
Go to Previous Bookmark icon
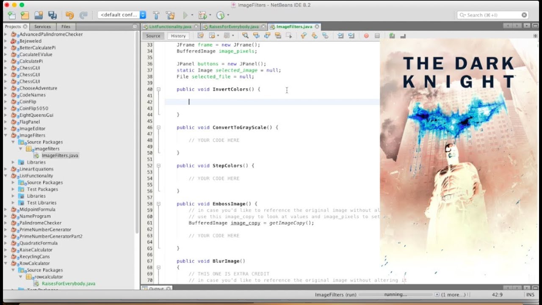click(x=303, y=36)
